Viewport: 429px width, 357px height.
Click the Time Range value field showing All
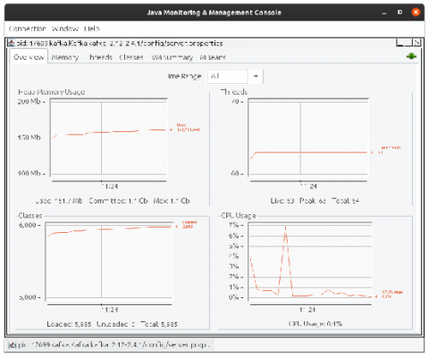point(228,76)
